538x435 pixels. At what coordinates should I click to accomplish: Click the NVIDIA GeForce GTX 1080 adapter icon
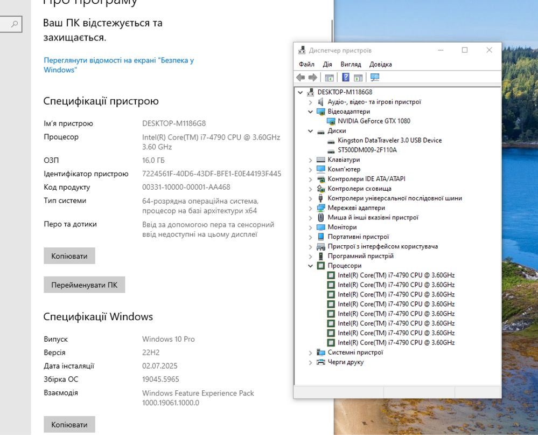click(331, 121)
